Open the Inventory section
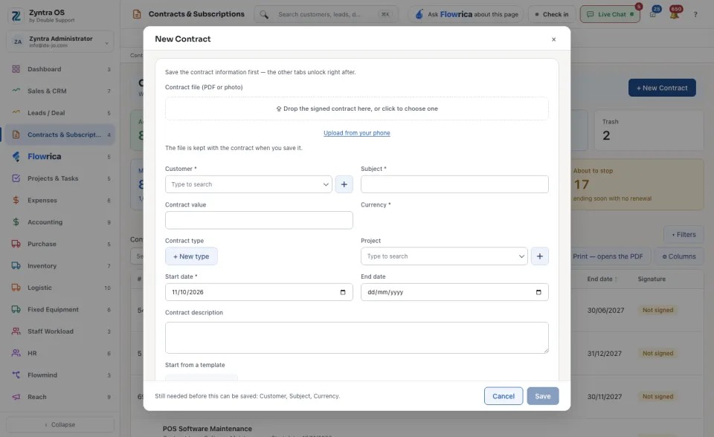714x437 pixels. click(60, 266)
